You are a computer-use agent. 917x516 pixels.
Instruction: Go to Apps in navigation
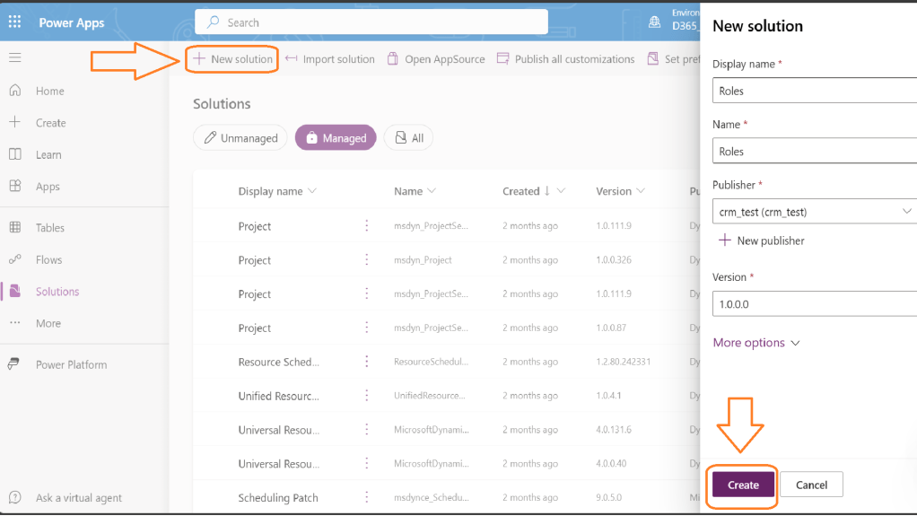tap(48, 187)
